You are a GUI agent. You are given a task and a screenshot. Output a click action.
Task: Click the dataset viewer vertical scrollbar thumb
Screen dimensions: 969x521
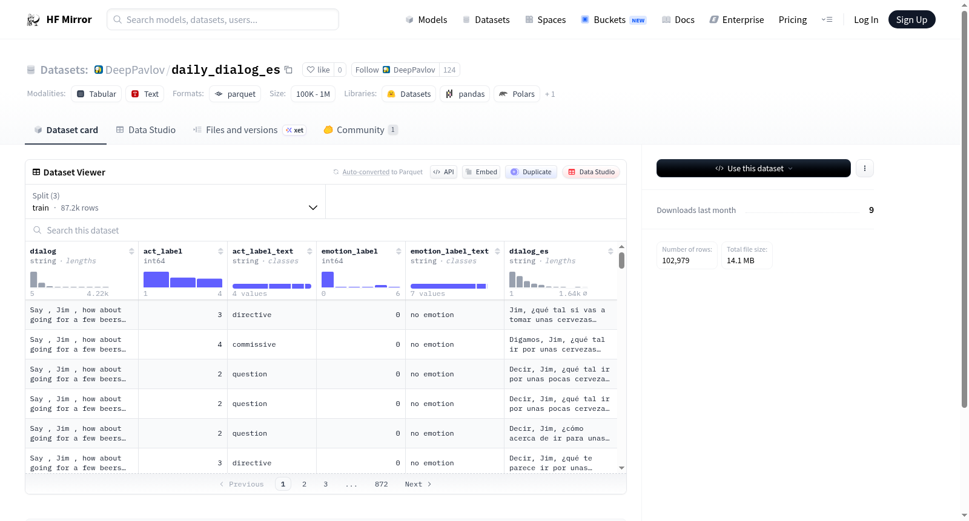621,260
